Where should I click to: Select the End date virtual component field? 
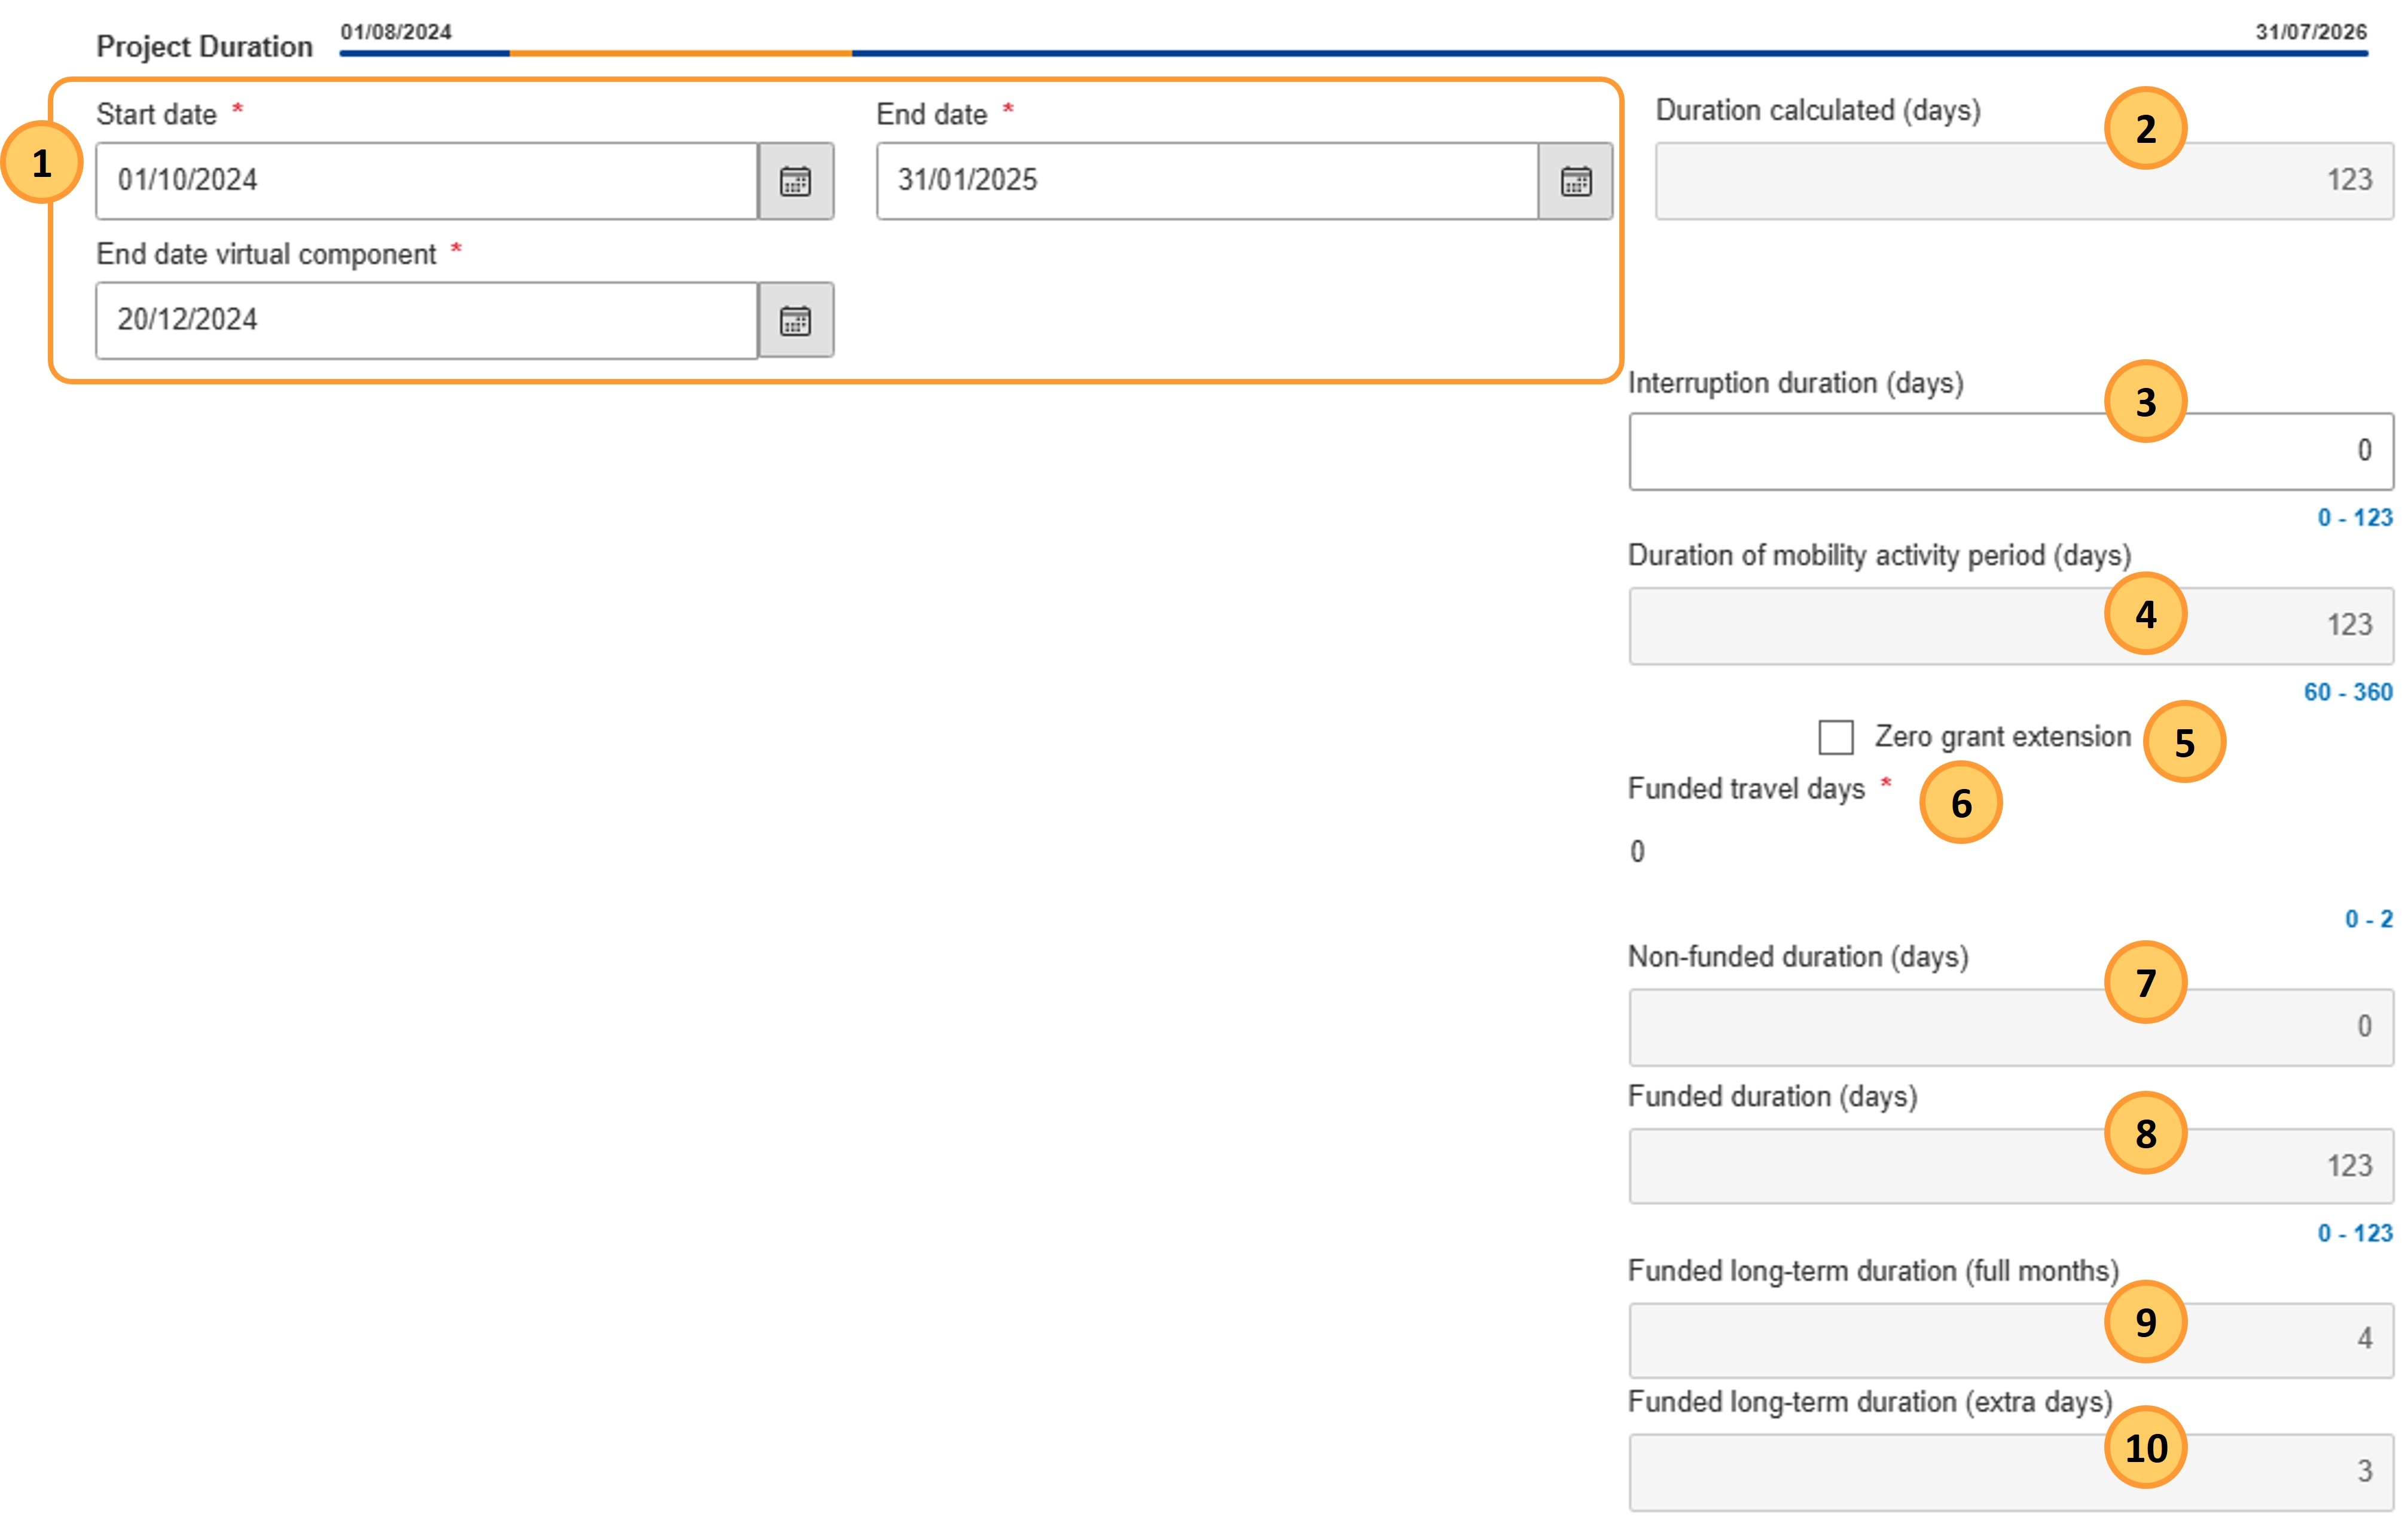point(427,320)
